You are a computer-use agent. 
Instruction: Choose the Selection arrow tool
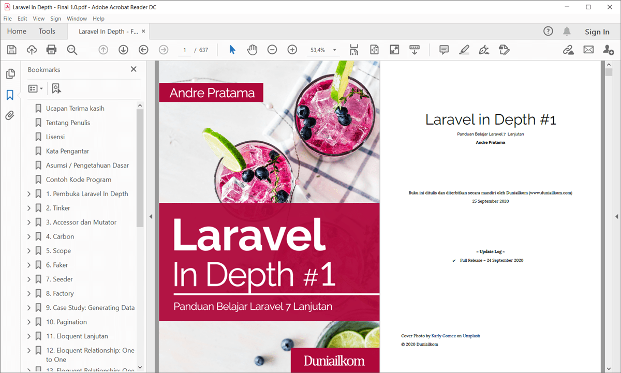pyautogui.click(x=232, y=50)
